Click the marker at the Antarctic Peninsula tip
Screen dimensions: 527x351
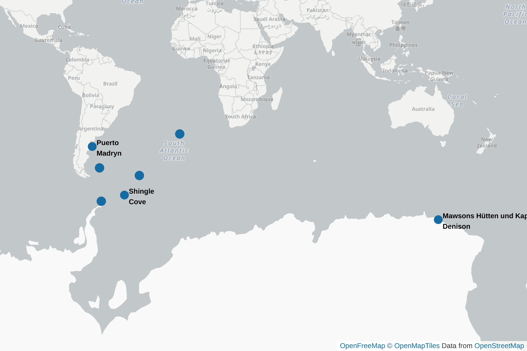101,201
